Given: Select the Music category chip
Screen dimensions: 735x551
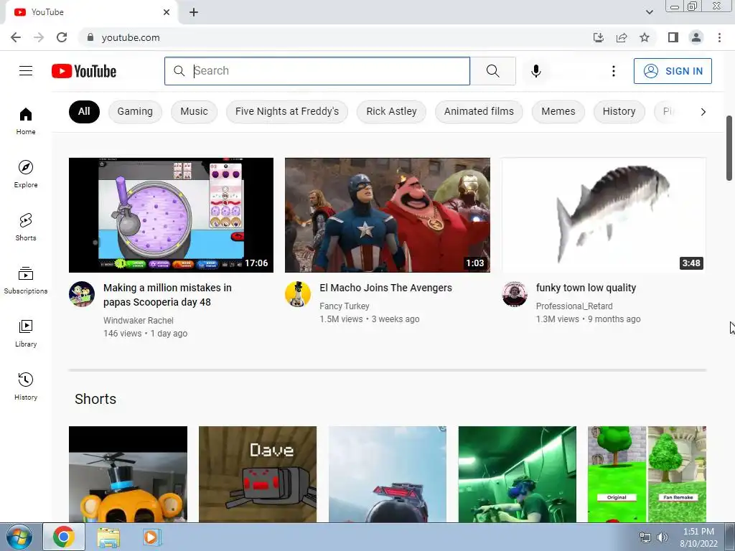Looking at the screenshot, I should [x=194, y=111].
